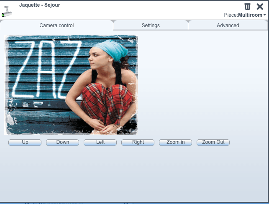Viewport: 269px width, 204px height.
Task: Click the Up camera button
Action: tap(25, 142)
